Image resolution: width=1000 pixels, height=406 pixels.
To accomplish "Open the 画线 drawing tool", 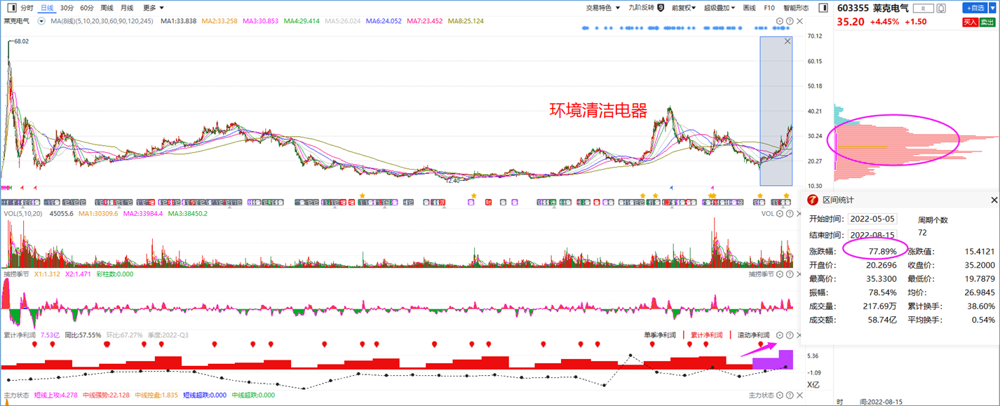I will pyautogui.click(x=750, y=8).
